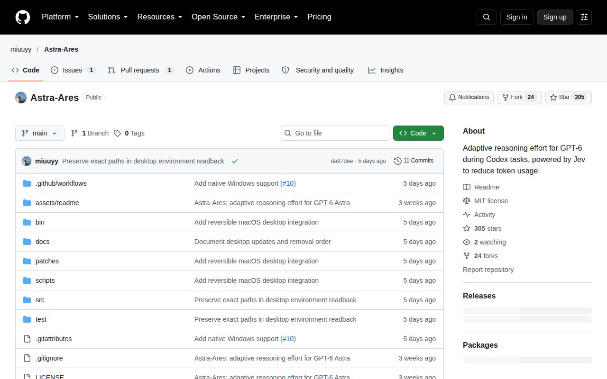
Task: Switch to the Security and quality tab
Action: (318, 70)
